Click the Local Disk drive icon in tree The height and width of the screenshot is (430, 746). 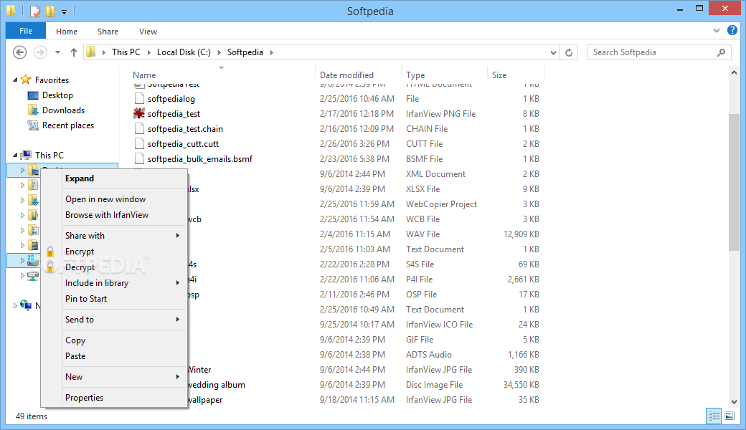[x=33, y=260]
